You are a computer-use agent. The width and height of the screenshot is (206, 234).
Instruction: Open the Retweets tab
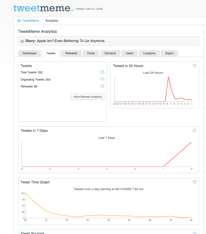click(x=71, y=53)
